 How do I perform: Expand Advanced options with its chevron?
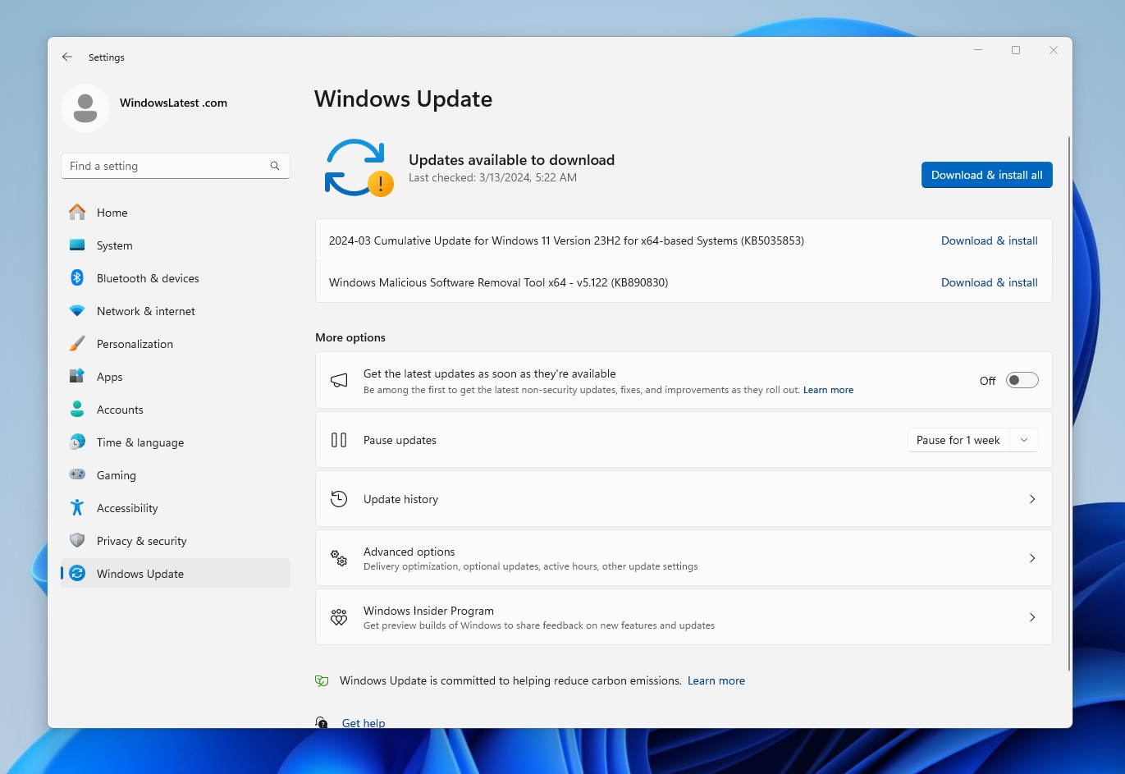click(1031, 558)
